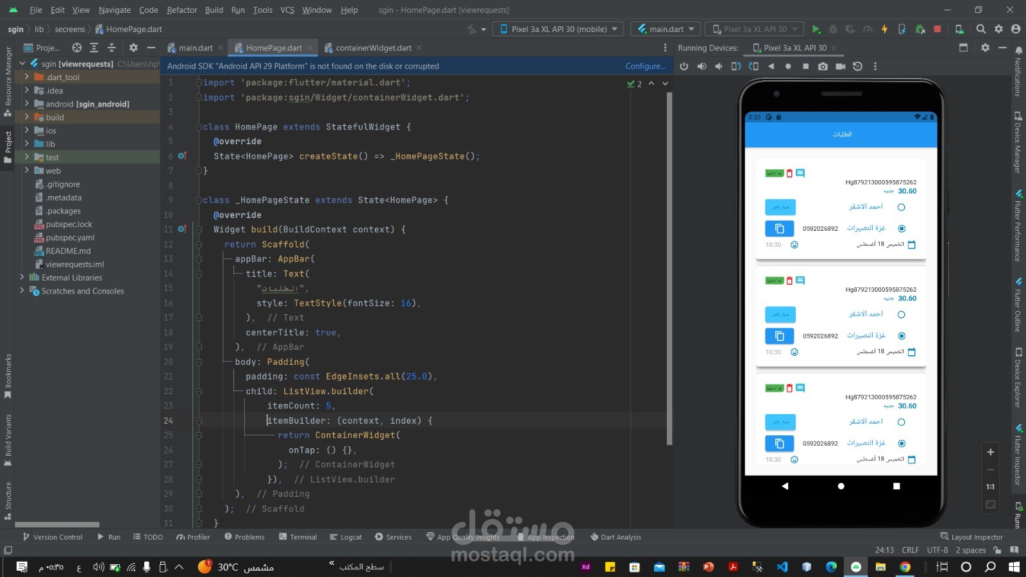Click the editor vertical scrollbar thumb
This screenshot has height=577, width=1026.
click(669, 268)
